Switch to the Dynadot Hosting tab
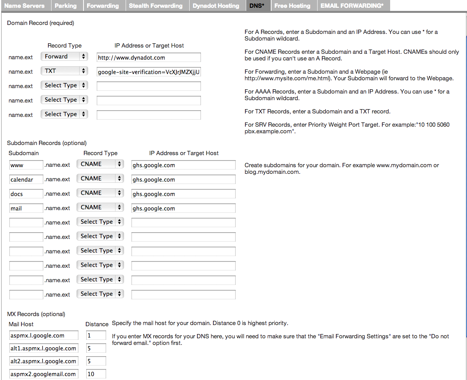467x380 pixels. click(x=216, y=5)
